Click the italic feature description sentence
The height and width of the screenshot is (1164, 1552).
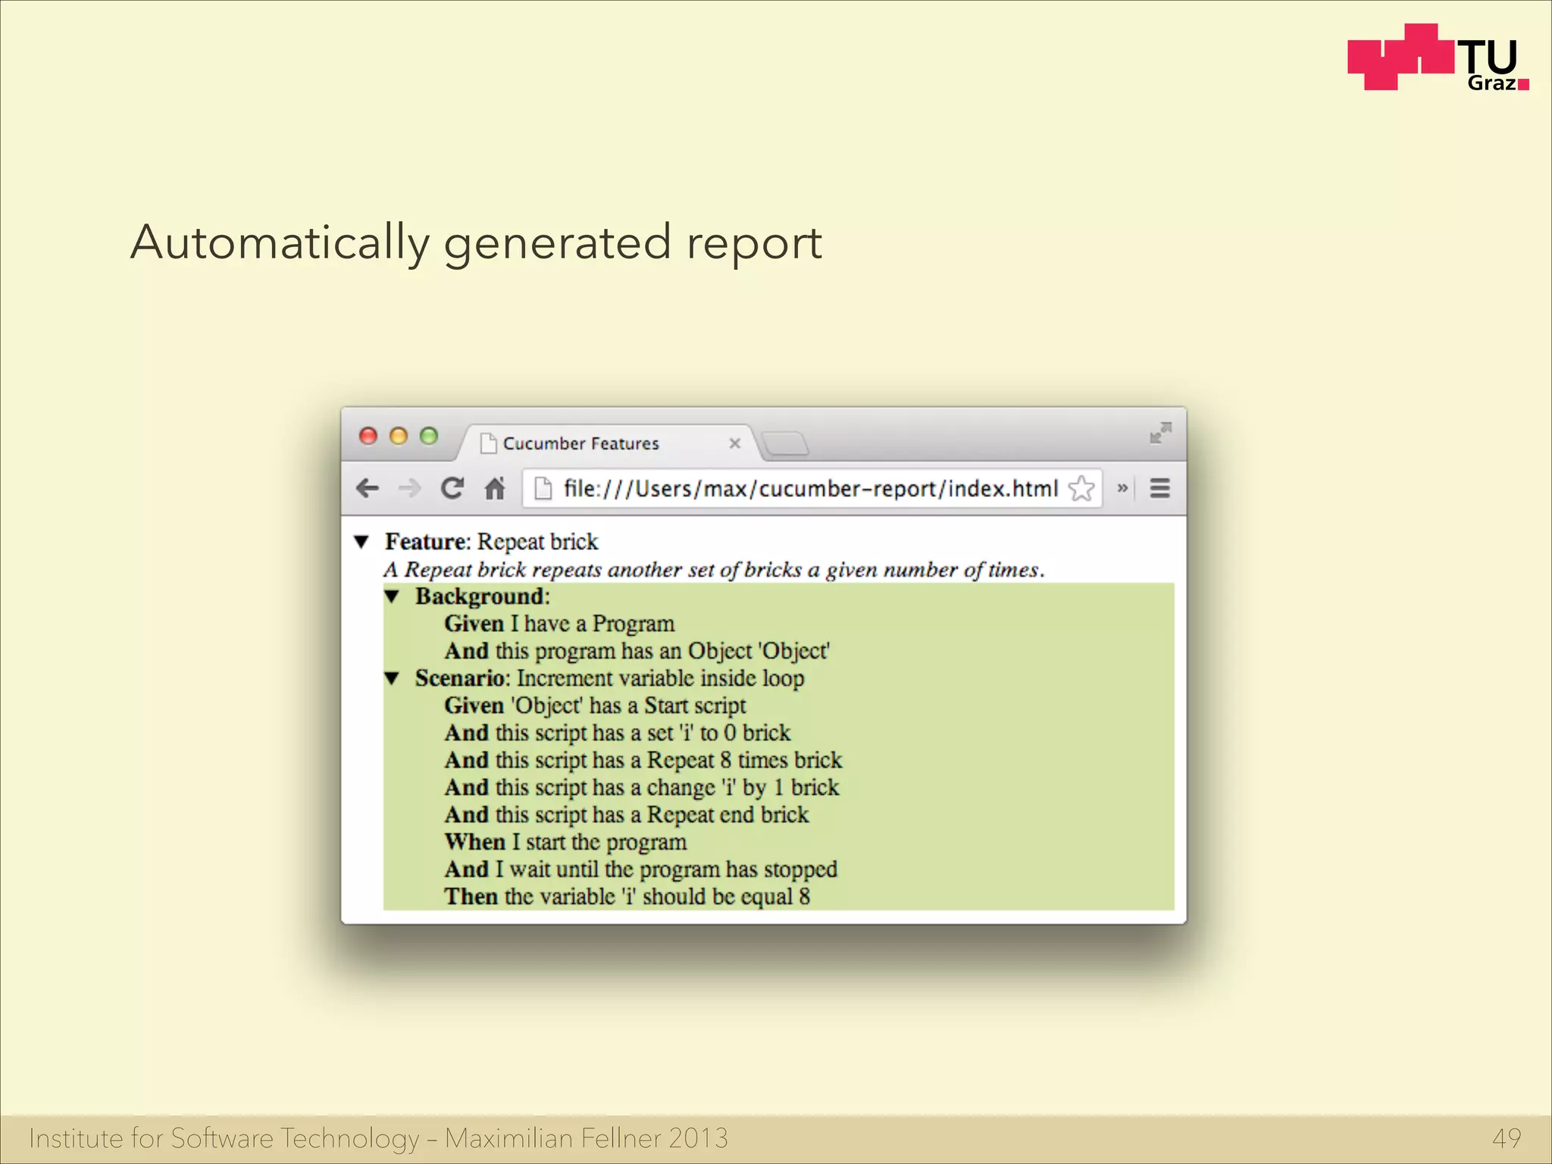coord(714,570)
